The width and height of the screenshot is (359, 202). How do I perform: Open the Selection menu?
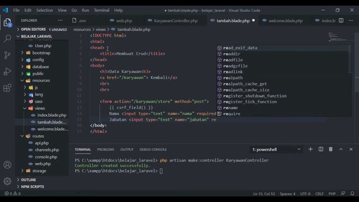coord(44,10)
